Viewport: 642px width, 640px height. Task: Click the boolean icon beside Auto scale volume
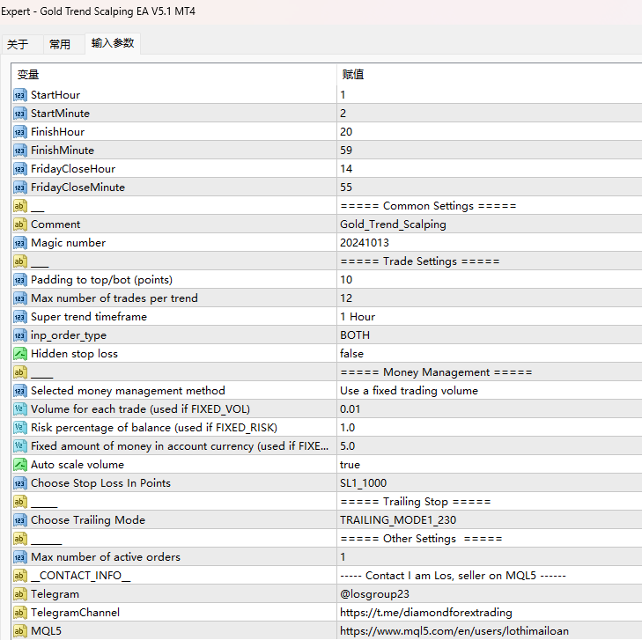click(x=19, y=465)
